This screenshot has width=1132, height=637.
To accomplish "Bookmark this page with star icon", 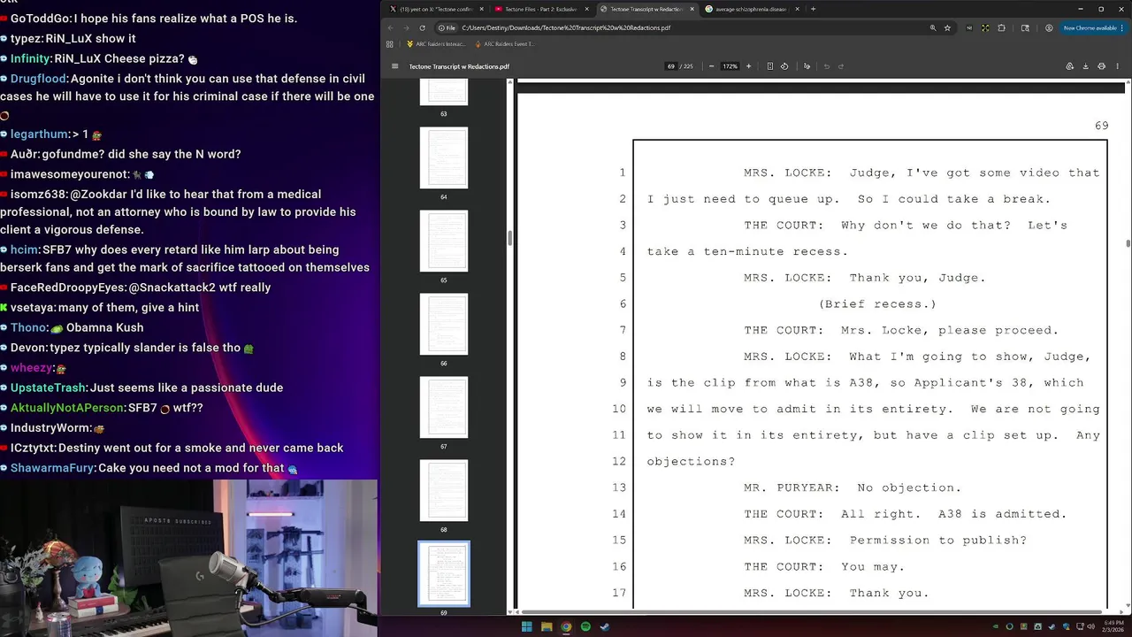I will coord(947,27).
